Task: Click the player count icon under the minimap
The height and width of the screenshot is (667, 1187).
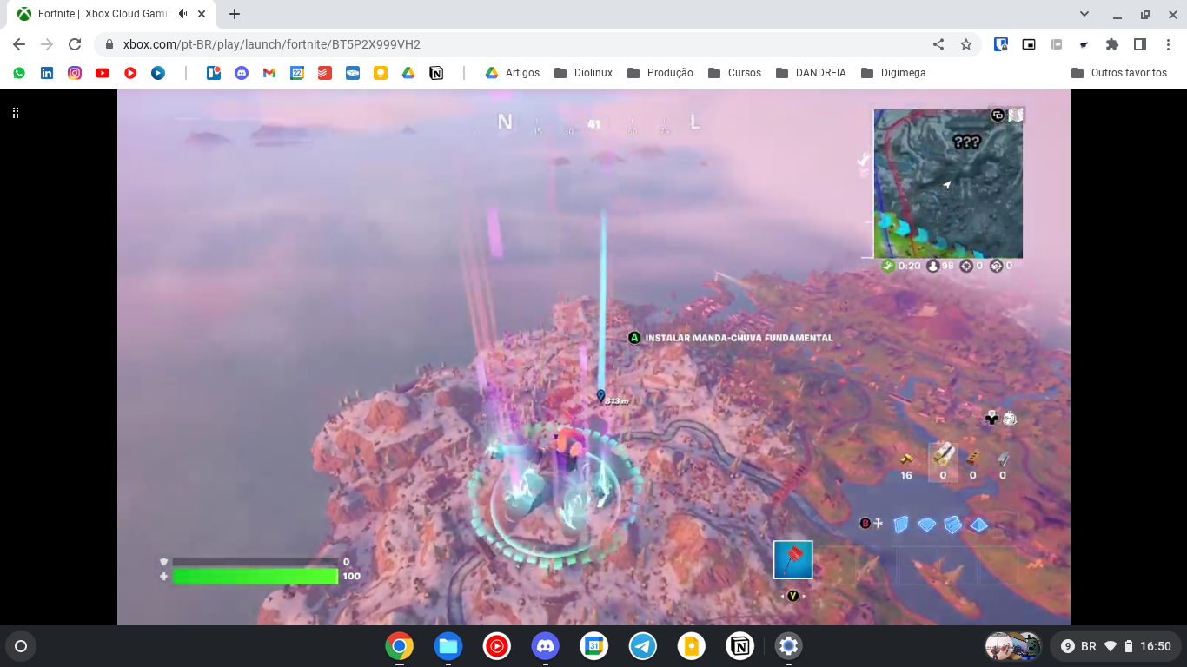Action: coord(932,265)
